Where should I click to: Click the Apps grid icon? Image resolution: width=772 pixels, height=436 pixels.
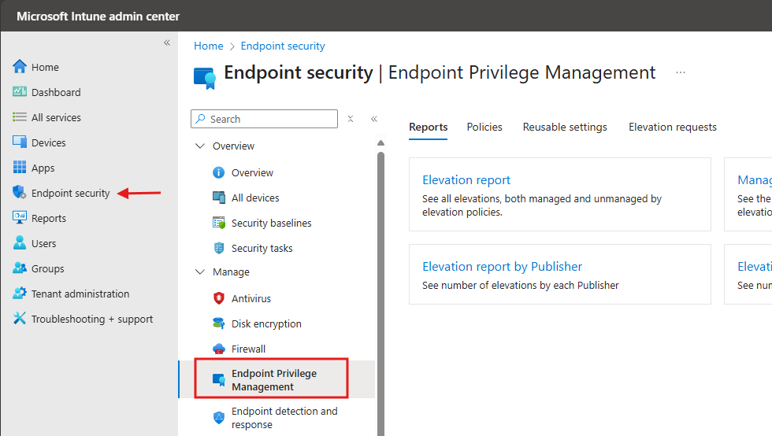[20, 168]
